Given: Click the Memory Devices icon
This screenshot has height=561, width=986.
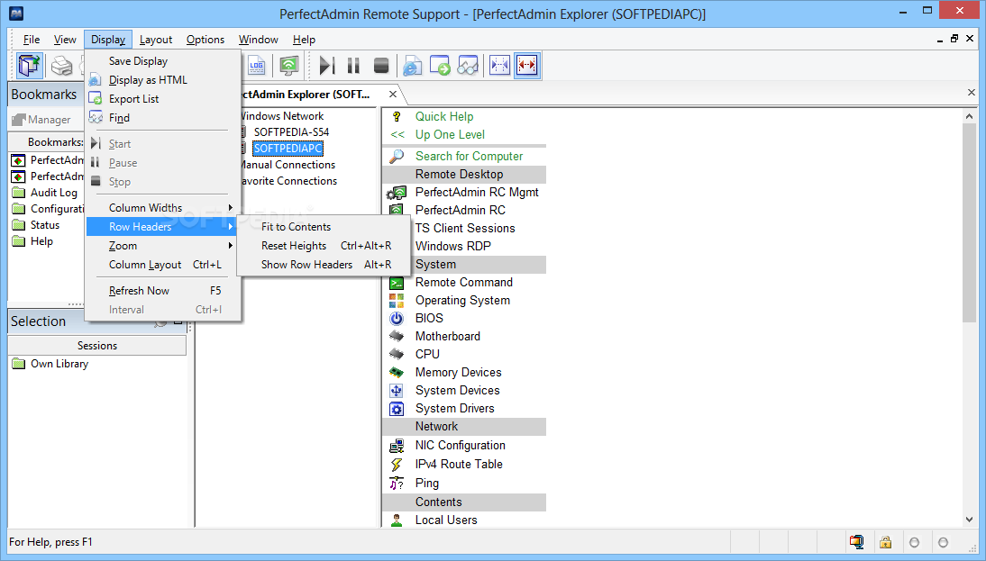Looking at the screenshot, I should coord(397,373).
